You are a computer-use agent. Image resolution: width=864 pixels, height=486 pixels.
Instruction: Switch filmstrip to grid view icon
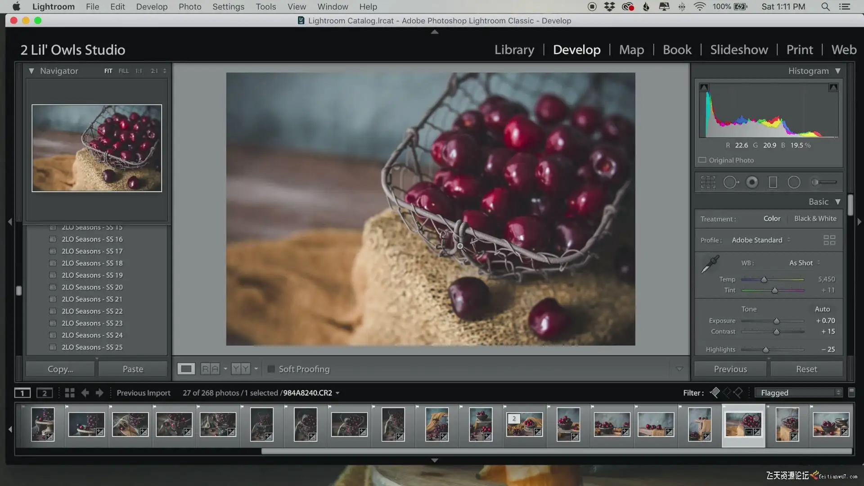click(69, 393)
